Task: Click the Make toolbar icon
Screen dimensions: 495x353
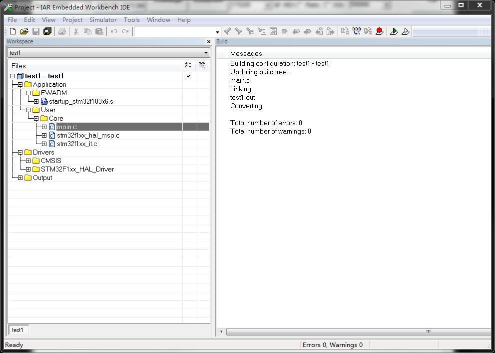Action: (356, 31)
